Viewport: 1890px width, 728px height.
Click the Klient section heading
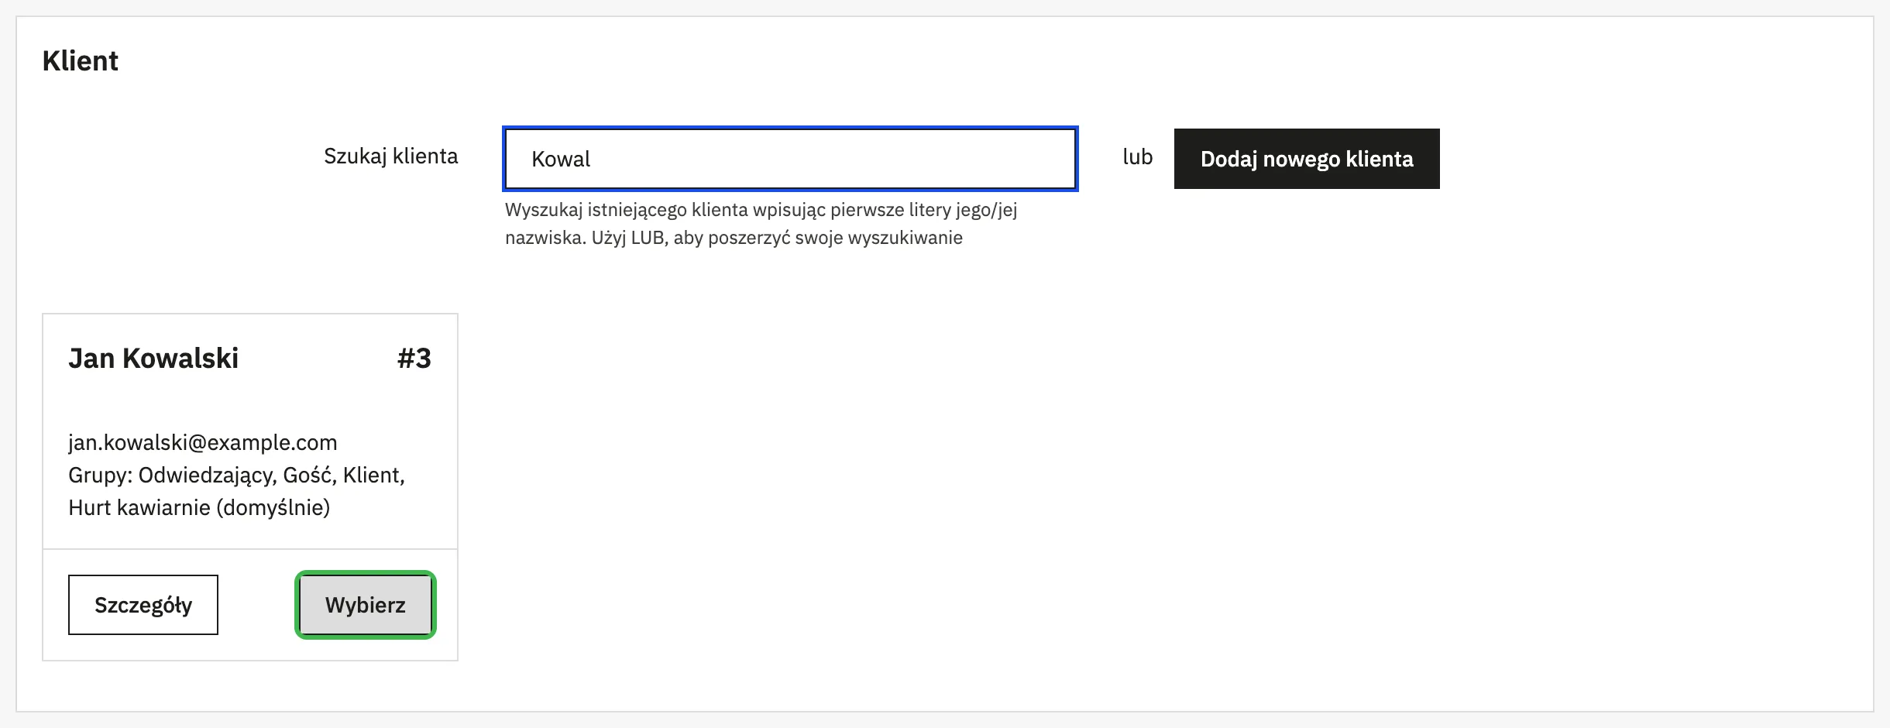[81, 61]
